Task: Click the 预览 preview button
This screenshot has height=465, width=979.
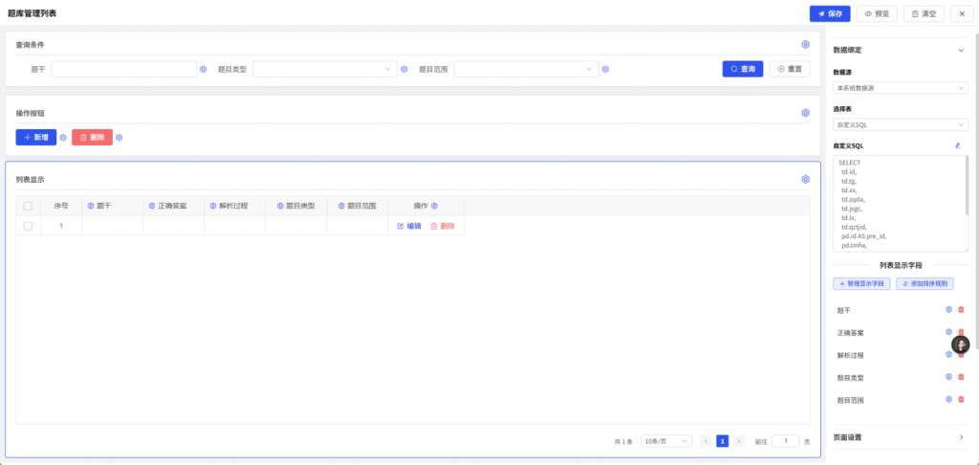Action: click(877, 13)
